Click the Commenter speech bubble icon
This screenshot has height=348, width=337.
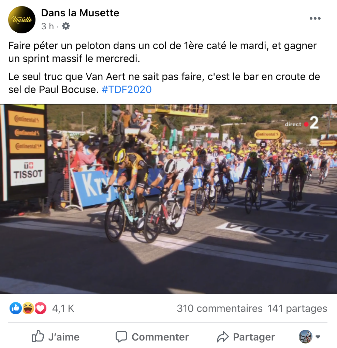point(121,337)
